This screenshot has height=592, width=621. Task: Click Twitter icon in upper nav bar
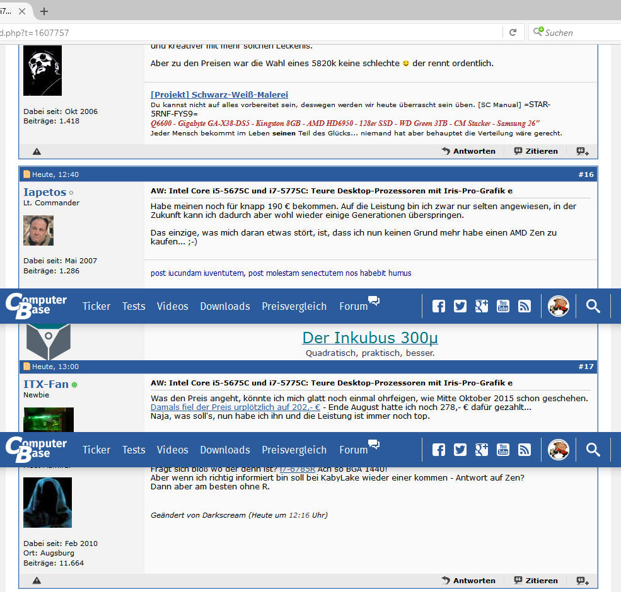[x=460, y=306]
